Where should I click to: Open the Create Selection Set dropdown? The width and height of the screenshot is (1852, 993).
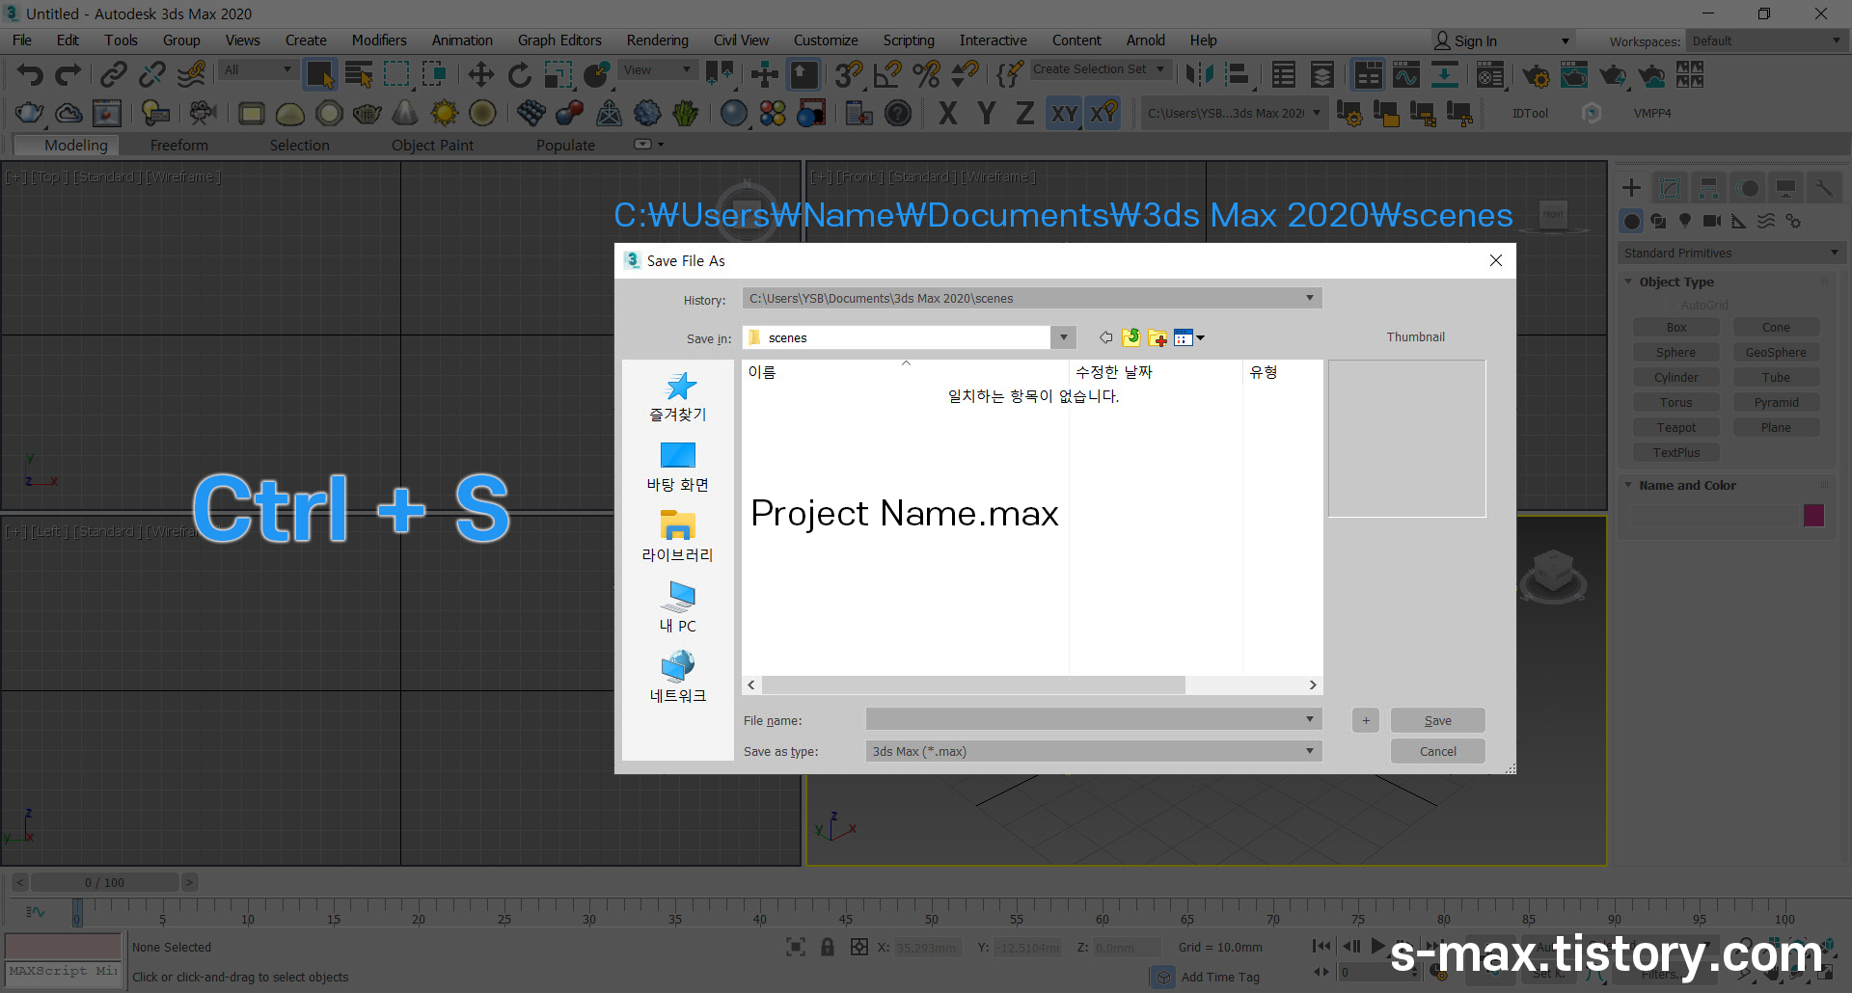point(1101,69)
